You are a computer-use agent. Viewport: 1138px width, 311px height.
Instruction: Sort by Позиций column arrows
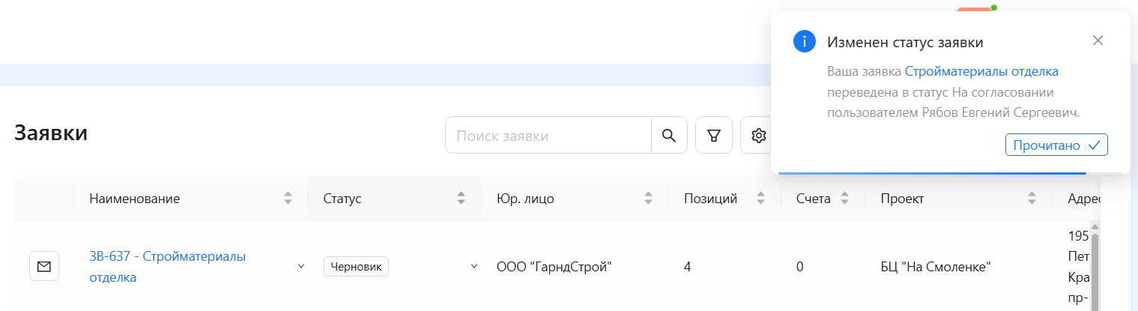coord(761,199)
